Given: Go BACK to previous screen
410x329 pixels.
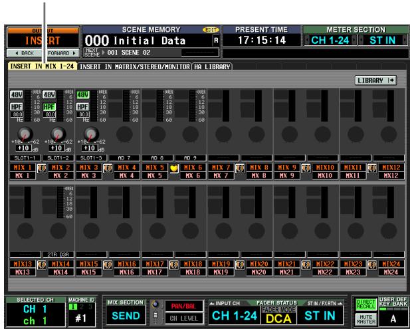Looking at the screenshot, I should (x=25, y=53).
